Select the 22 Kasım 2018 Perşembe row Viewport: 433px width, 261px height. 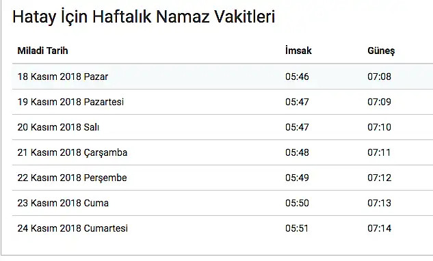[x=222, y=178]
